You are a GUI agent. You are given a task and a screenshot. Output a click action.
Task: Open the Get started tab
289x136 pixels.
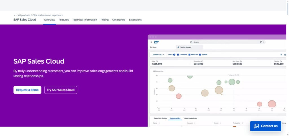tap(119, 20)
